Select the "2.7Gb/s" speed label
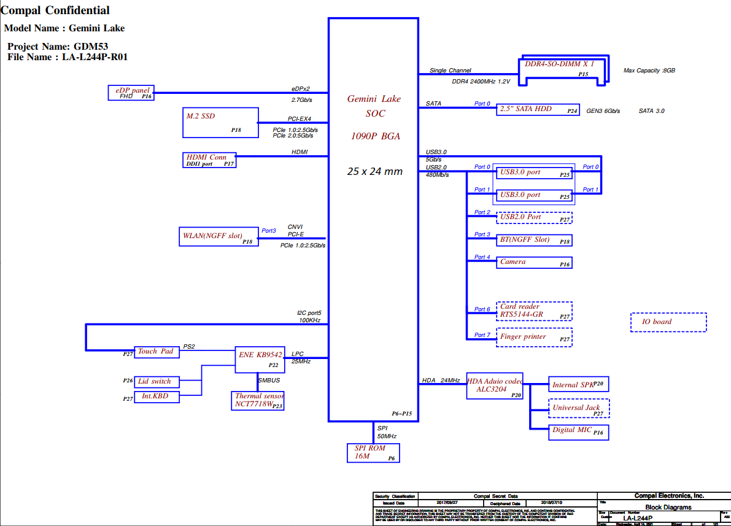The height and width of the screenshot is (526, 731). (x=301, y=100)
